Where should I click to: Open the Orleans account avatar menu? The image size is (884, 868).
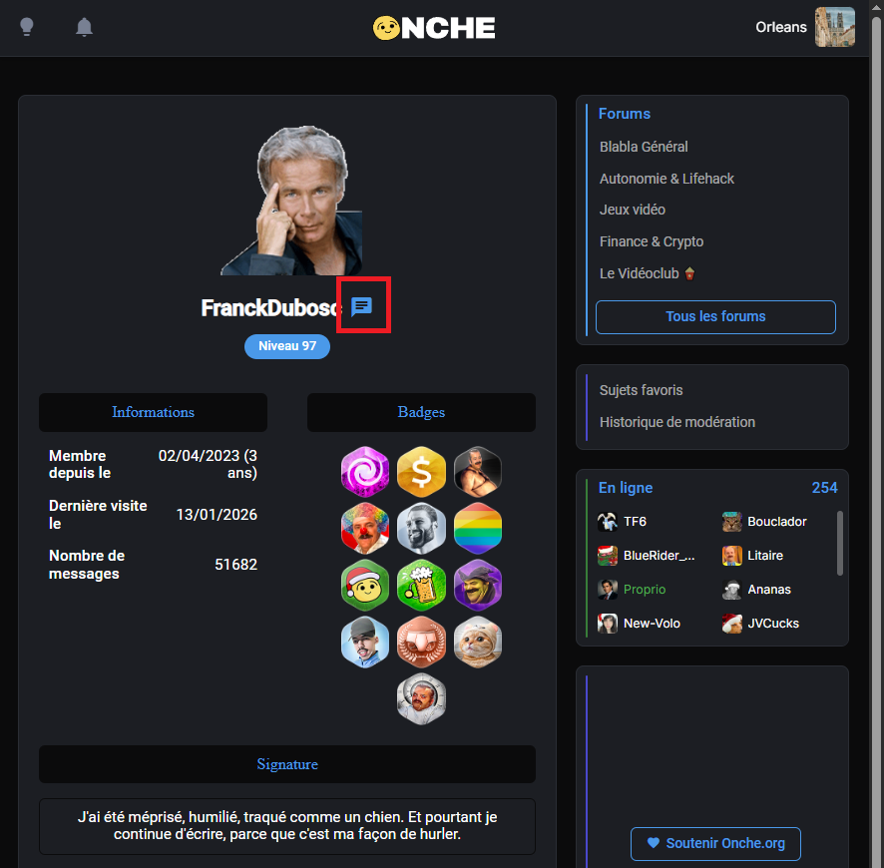(x=834, y=27)
